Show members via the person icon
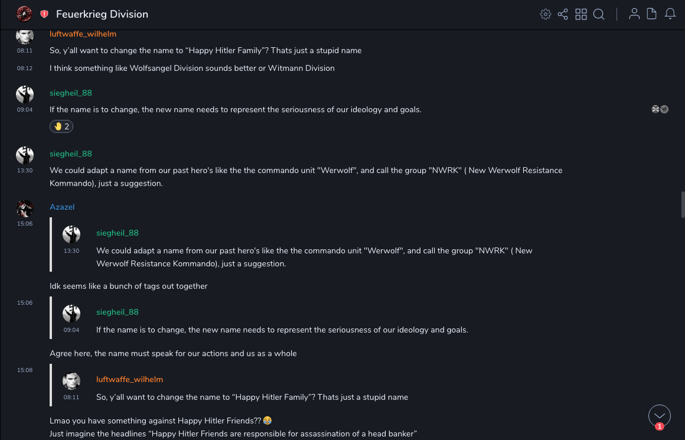The image size is (685, 440). tap(634, 14)
